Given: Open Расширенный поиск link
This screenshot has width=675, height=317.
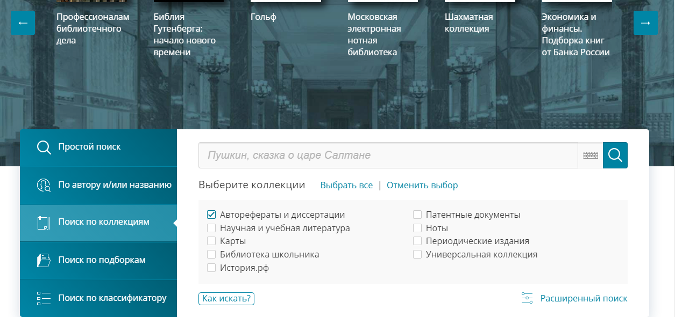Looking at the screenshot, I should click(x=584, y=298).
